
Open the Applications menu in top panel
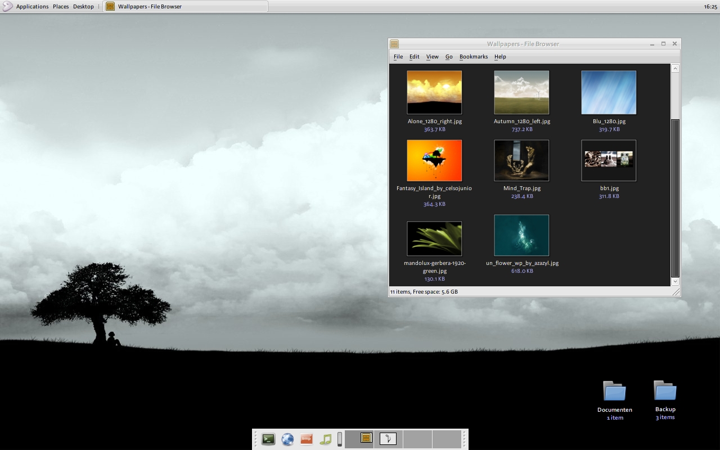tap(32, 7)
